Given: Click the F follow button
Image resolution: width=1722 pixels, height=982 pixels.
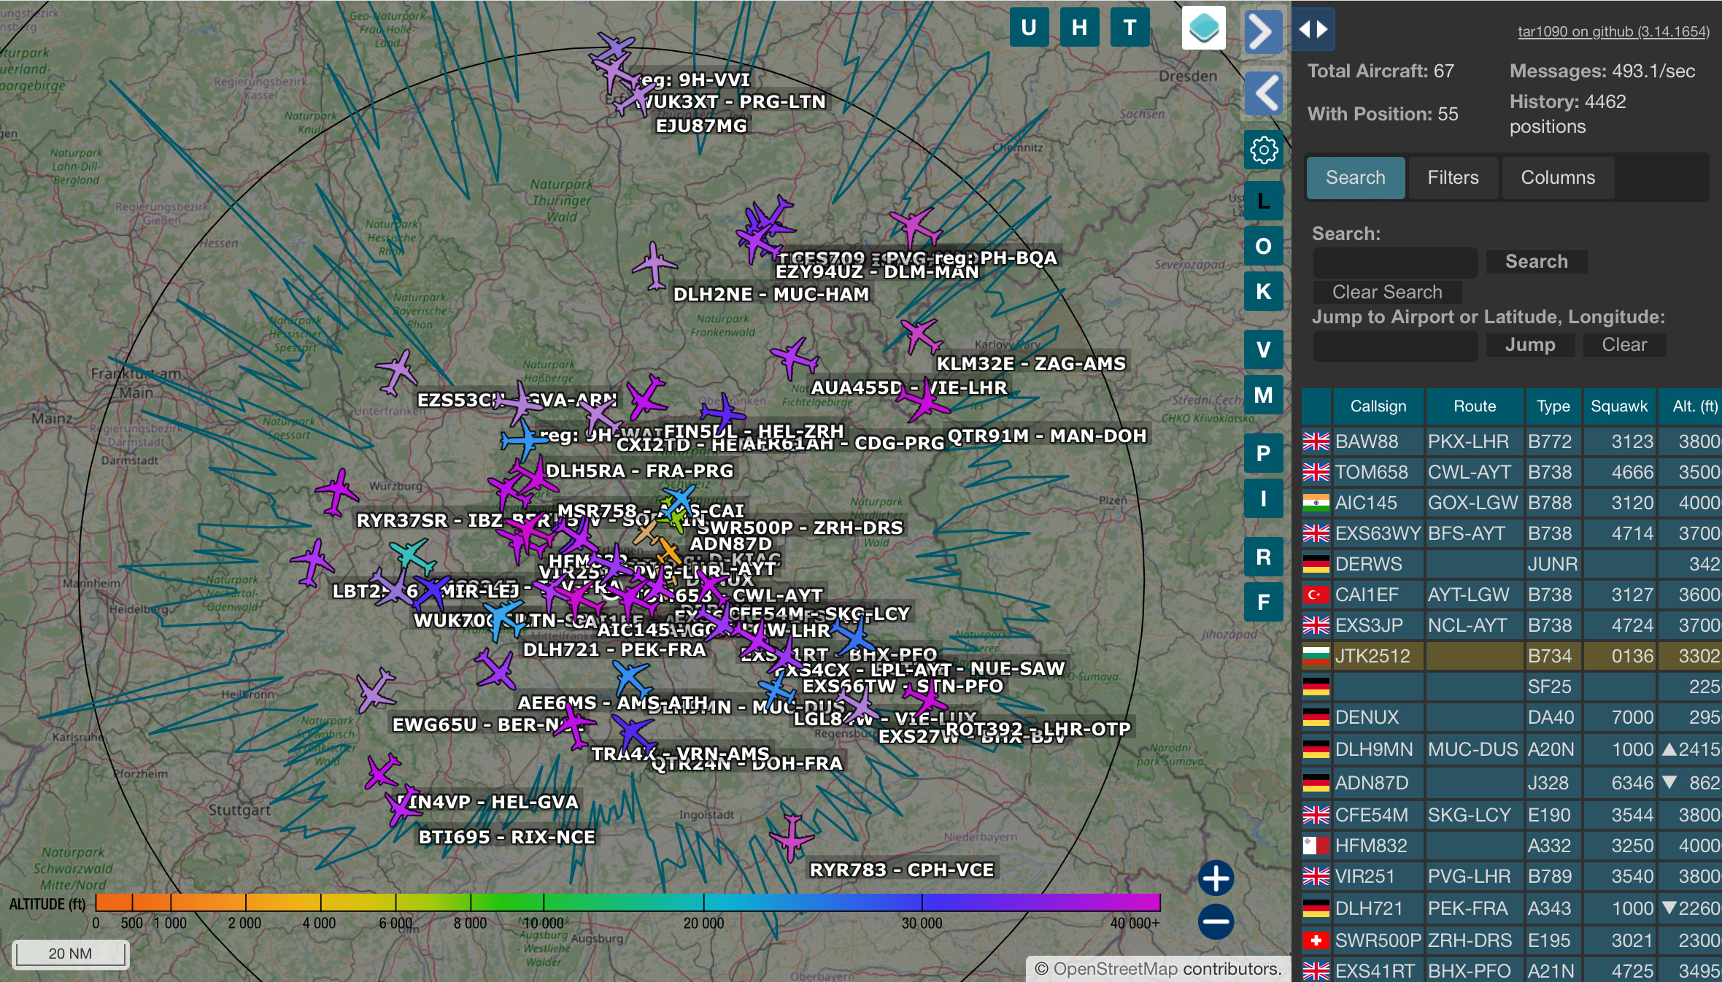Looking at the screenshot, I should tap(1264, 602).
